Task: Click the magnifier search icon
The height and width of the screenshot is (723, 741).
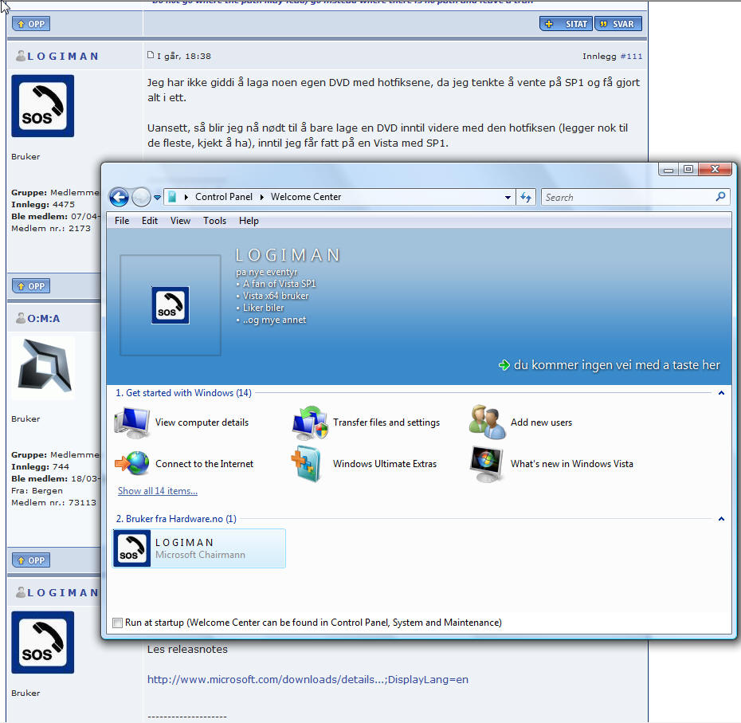Action: coord(720,196)
